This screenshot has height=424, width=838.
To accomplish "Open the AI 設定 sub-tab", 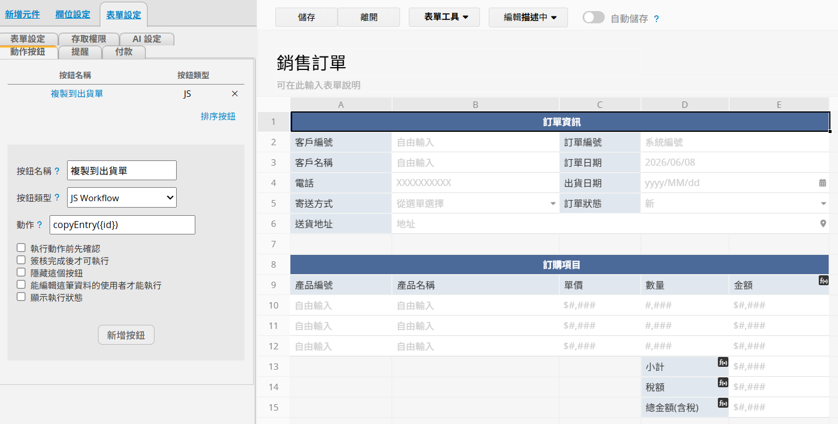I will coord(147,39).
